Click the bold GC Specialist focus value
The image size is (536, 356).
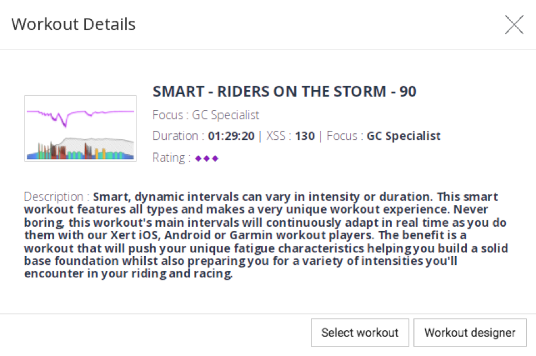tap(403, 136)
